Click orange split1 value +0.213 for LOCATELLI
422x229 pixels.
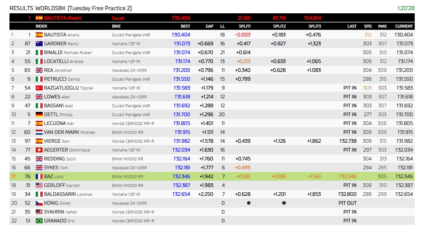point(243,61)
